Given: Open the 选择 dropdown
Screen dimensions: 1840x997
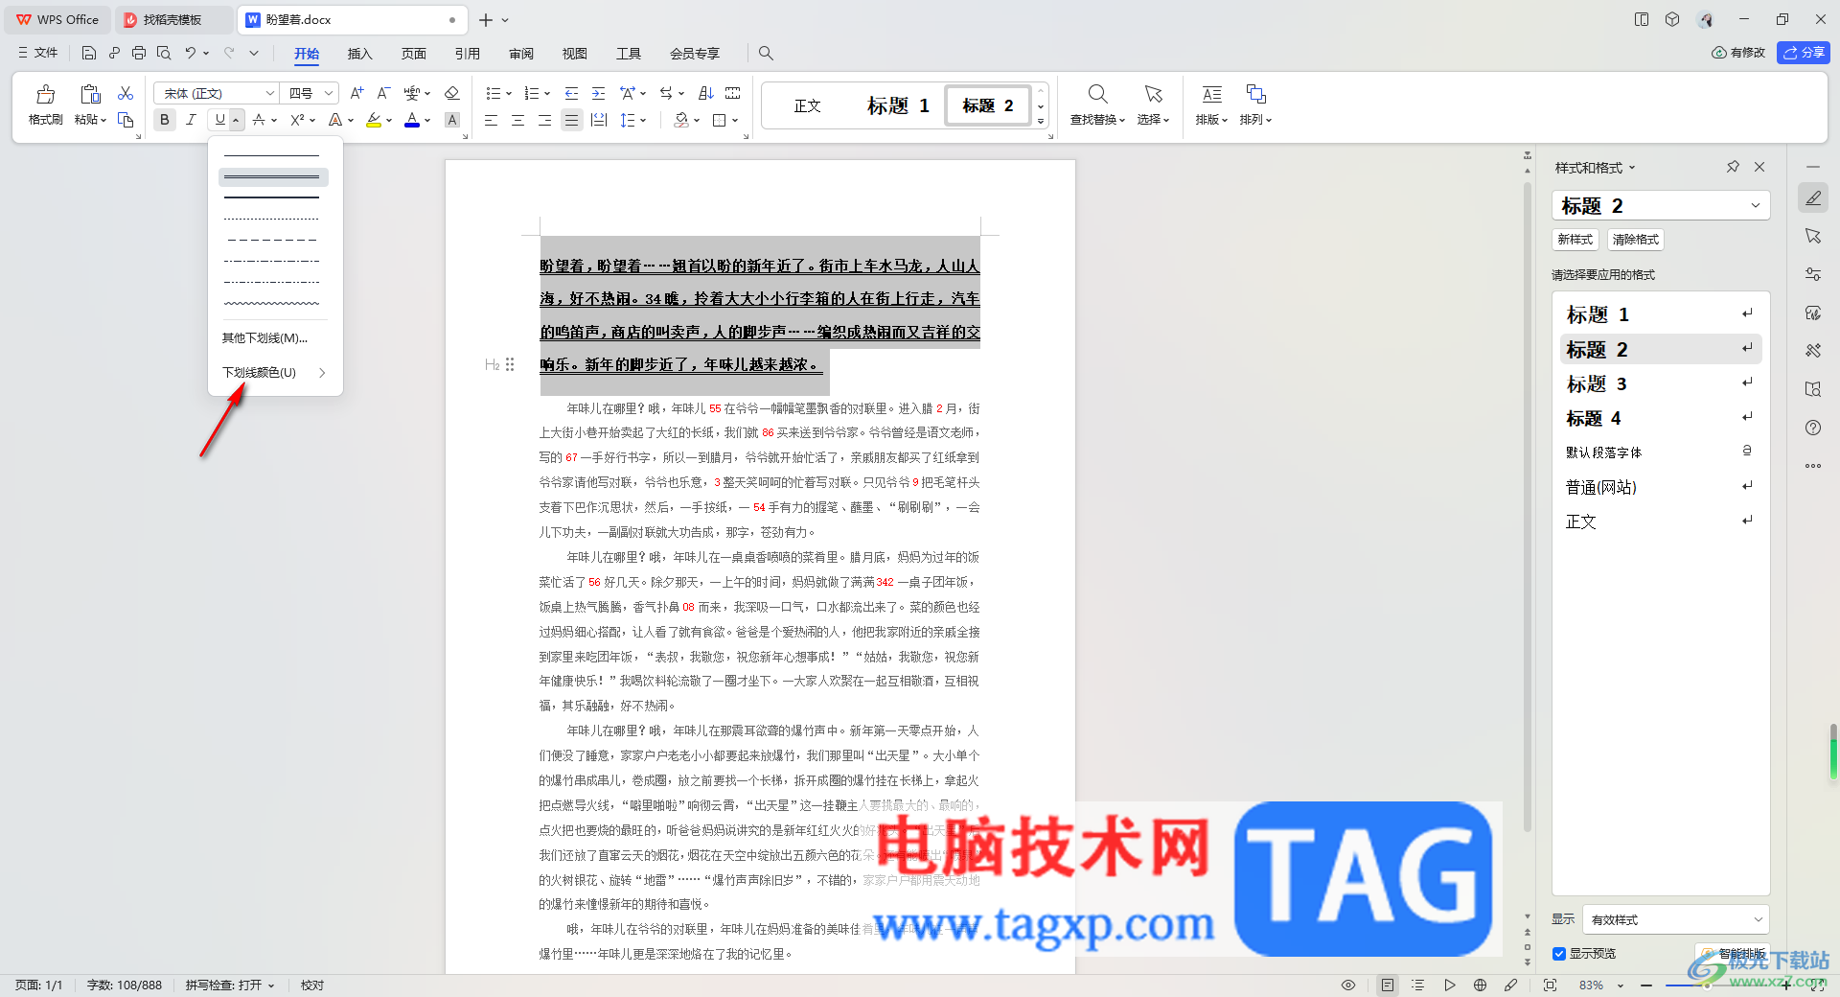Looking at the screenshot, I should coord(1154,120).
